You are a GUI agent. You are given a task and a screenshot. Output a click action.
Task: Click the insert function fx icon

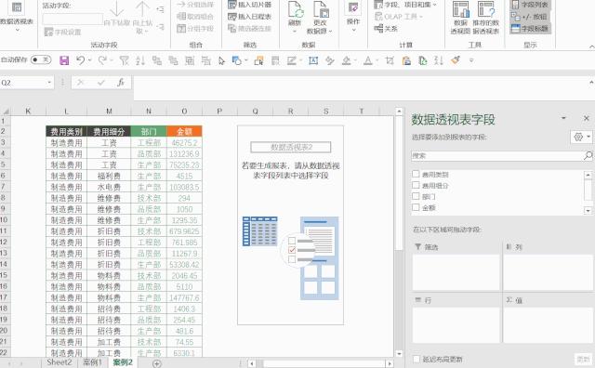[121, 83]
